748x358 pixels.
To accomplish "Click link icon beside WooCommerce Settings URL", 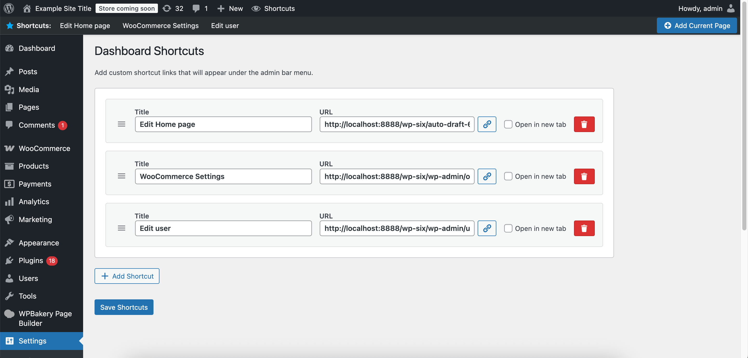I will [x=487, y=176].
